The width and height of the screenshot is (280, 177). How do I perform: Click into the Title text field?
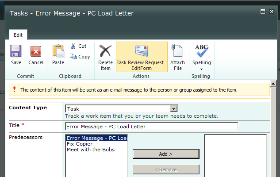coord(151,126)
